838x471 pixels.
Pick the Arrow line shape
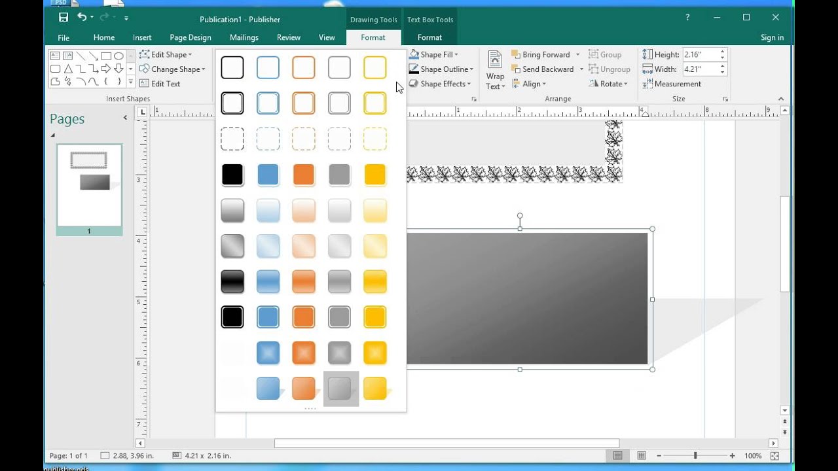93,56
